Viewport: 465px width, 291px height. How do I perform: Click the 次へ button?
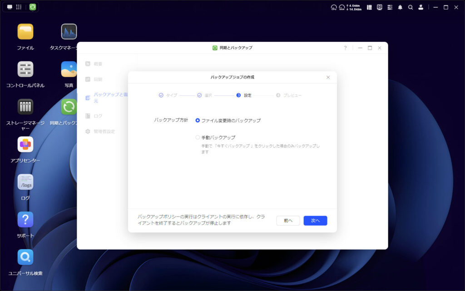coord(315,221)
